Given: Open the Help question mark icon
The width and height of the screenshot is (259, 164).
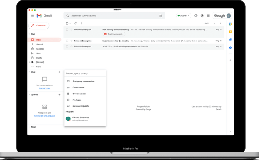Looking at the screenshot, I should tap(196, 15).
